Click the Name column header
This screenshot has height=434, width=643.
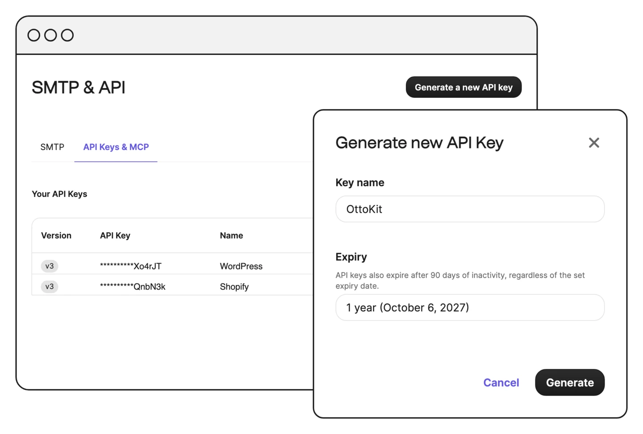231,235
